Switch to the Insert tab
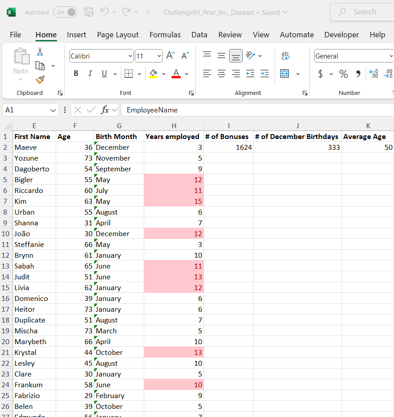 (76, 35)
